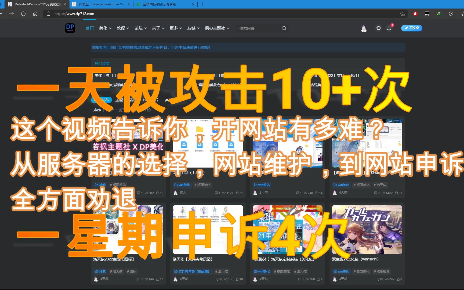Expand the 枫の主题社 dropdown menu
This screenshot has height=290, width=464.
pos(217,28)
